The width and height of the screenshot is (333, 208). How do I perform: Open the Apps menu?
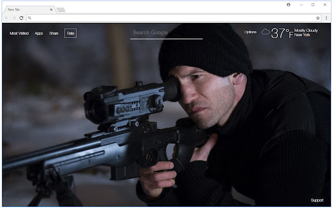coord(39,33)
